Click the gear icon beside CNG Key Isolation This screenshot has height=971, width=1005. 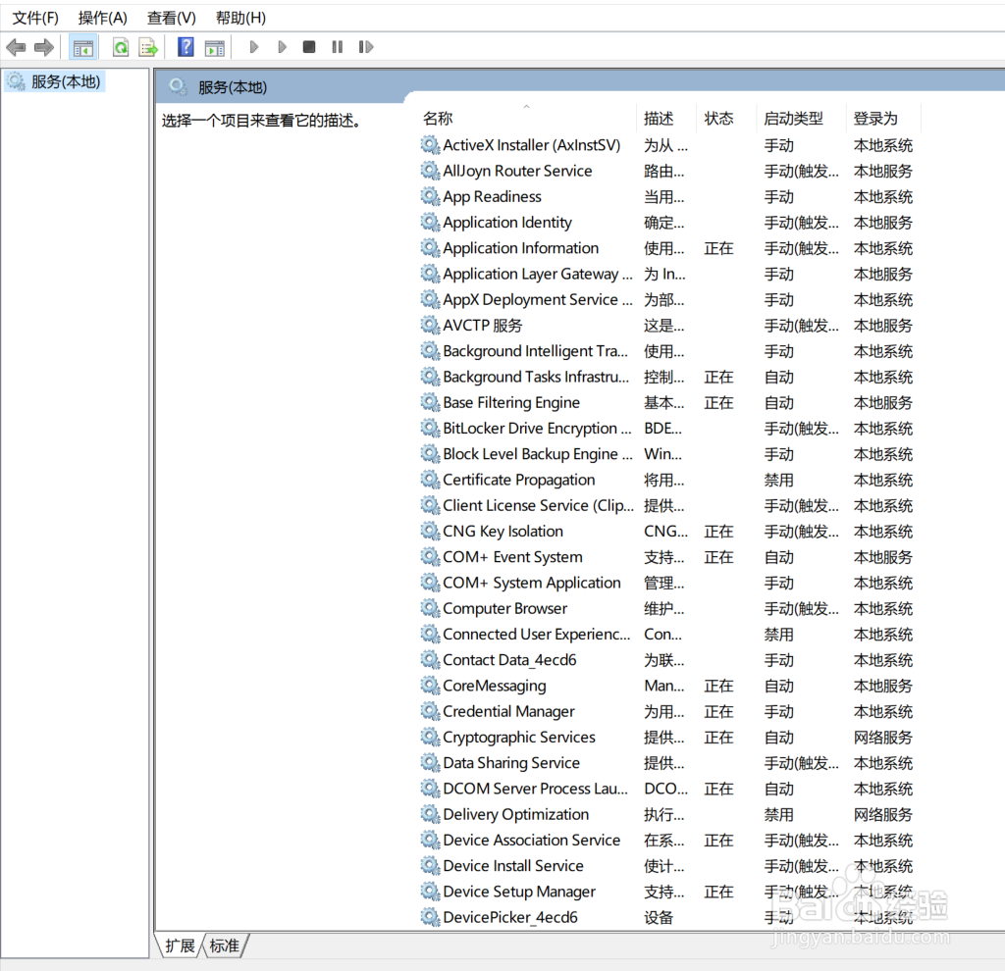[430, 531]
